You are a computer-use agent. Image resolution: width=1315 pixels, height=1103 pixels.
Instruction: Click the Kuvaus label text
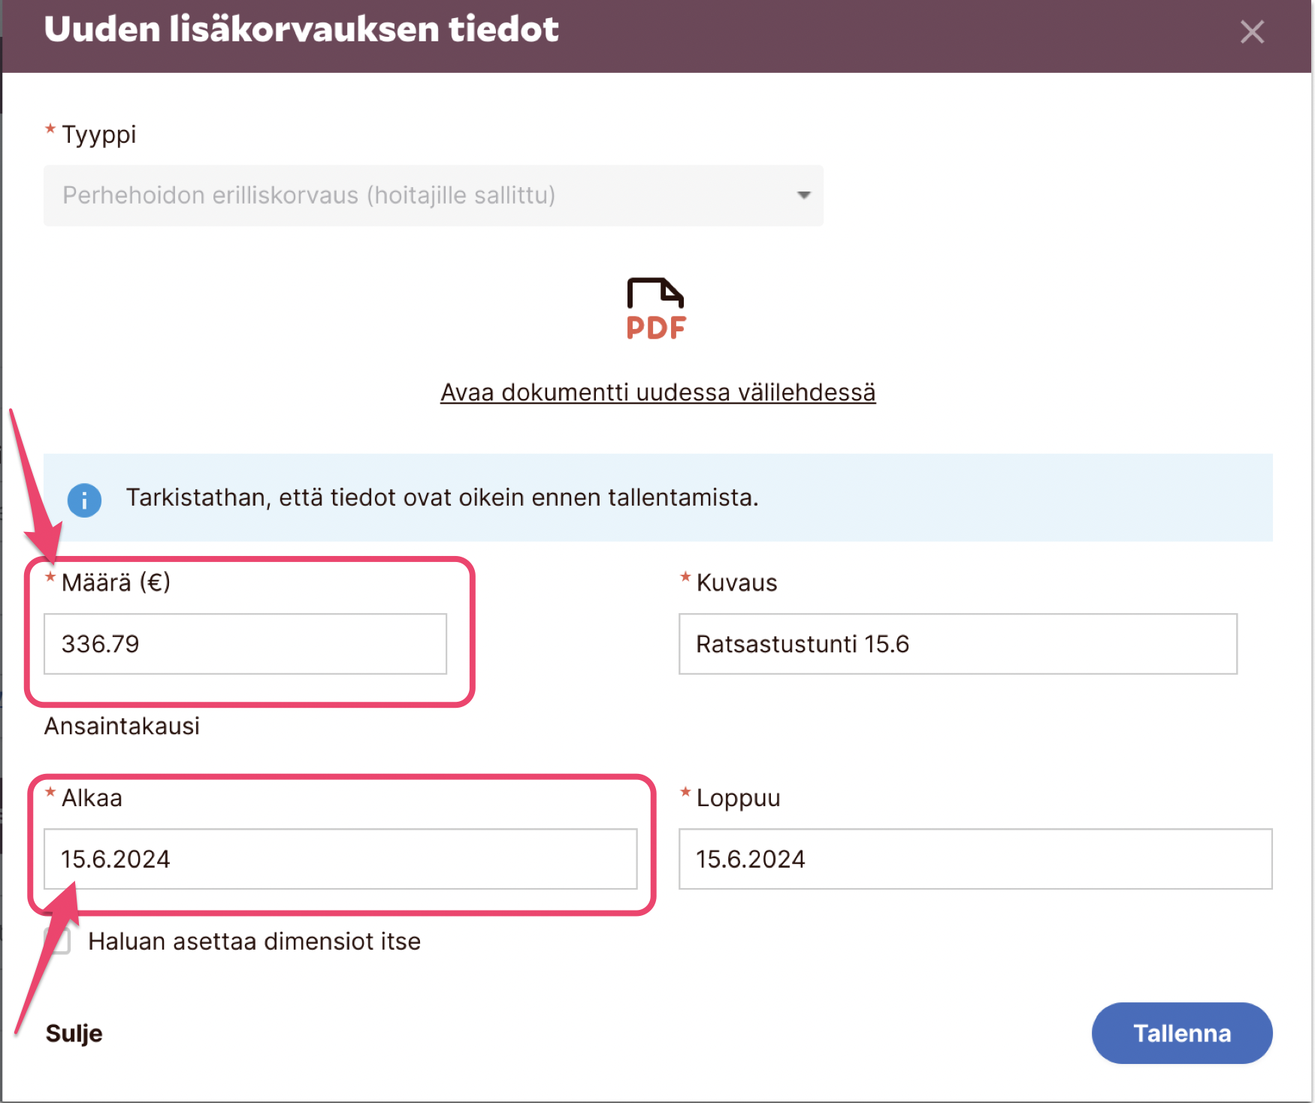pos(736,583)
